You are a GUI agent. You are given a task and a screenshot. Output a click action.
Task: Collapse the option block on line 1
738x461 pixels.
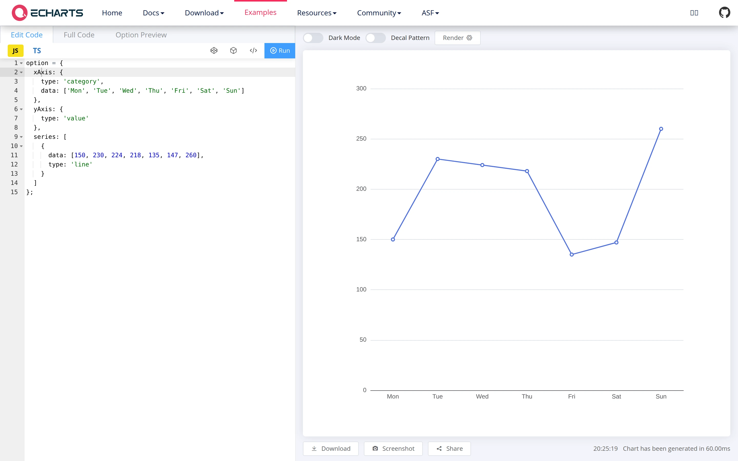[21, 63]
